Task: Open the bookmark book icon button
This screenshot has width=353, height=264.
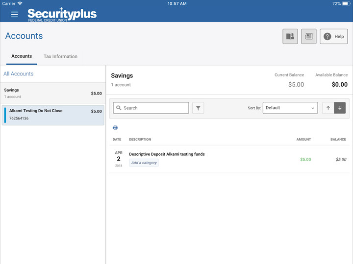Action: [x=290, y=36]
